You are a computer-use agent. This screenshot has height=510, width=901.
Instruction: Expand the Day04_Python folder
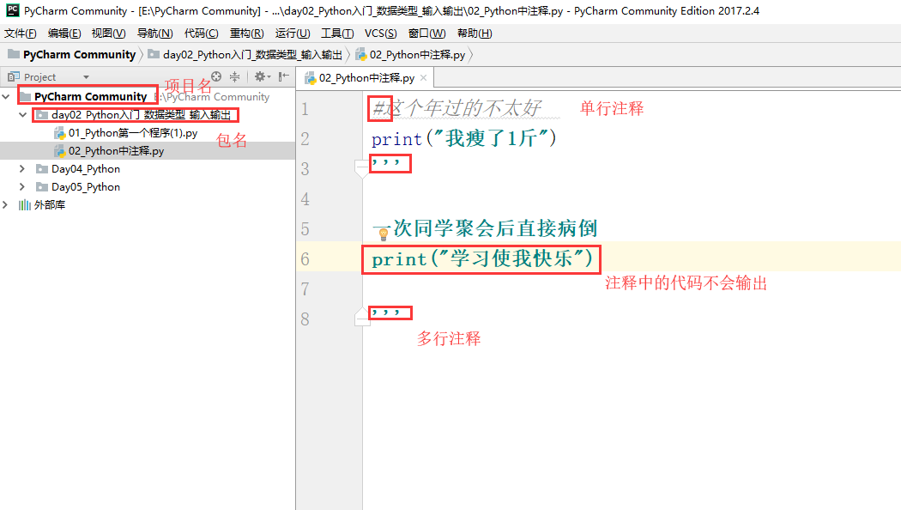21,169
